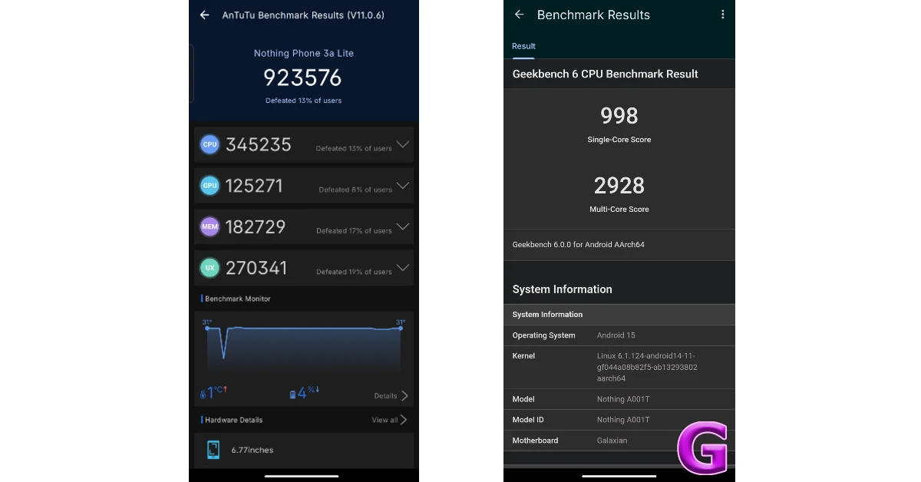Expand the GPU score details chevron
This screenshot has width=921, height=482.
tap(402, 185)
